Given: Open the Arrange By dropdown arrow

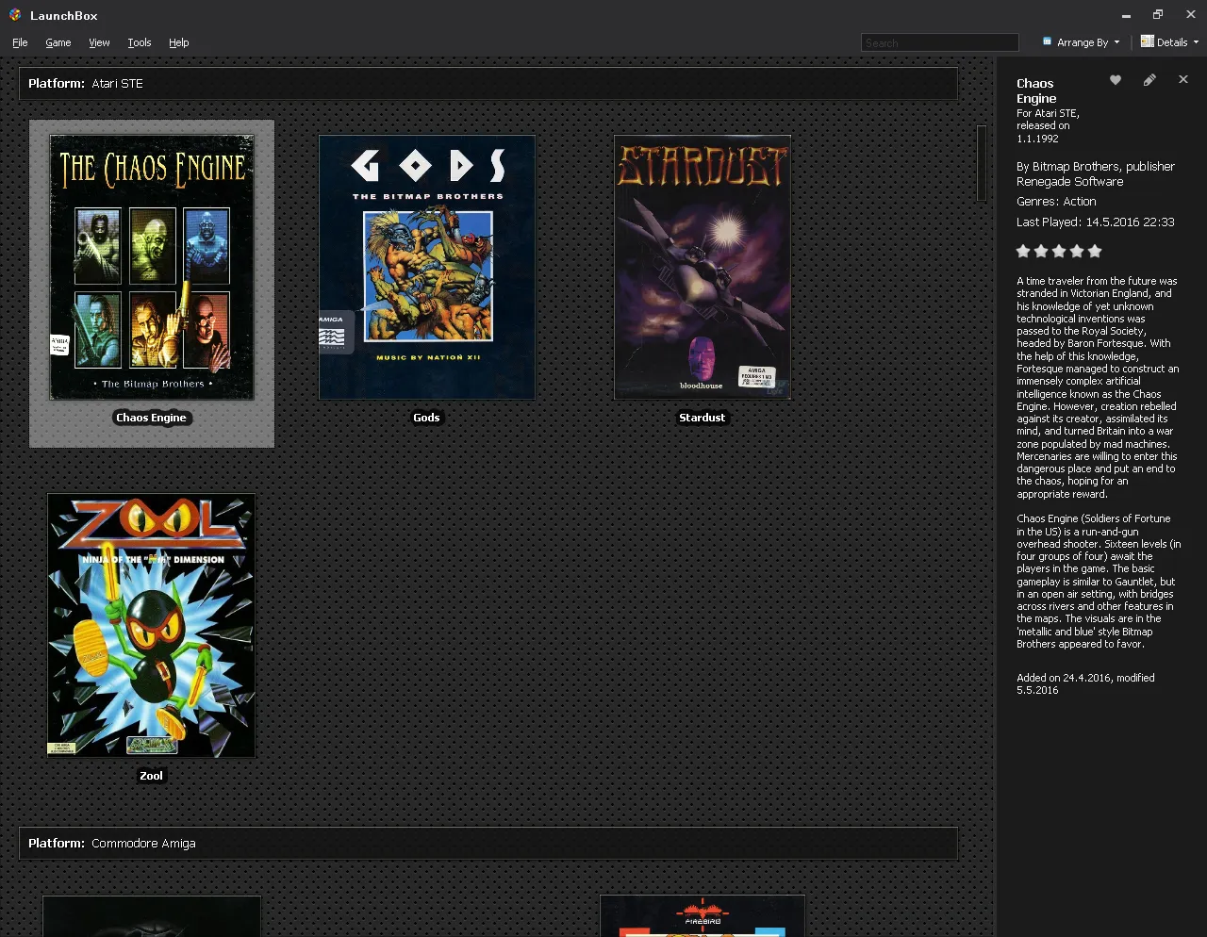Looking at the screenshot, I should [x=1117, y=42].
